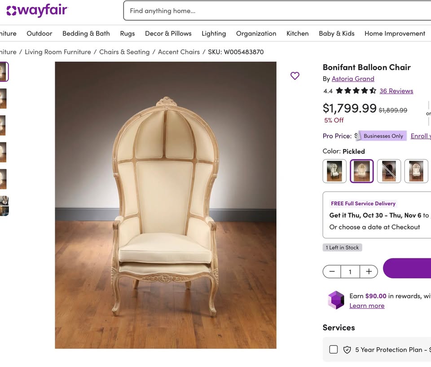Viewport: 431px width, 367px height.
Task: Select the first color swatch option
Action: (x=334, y=171)
